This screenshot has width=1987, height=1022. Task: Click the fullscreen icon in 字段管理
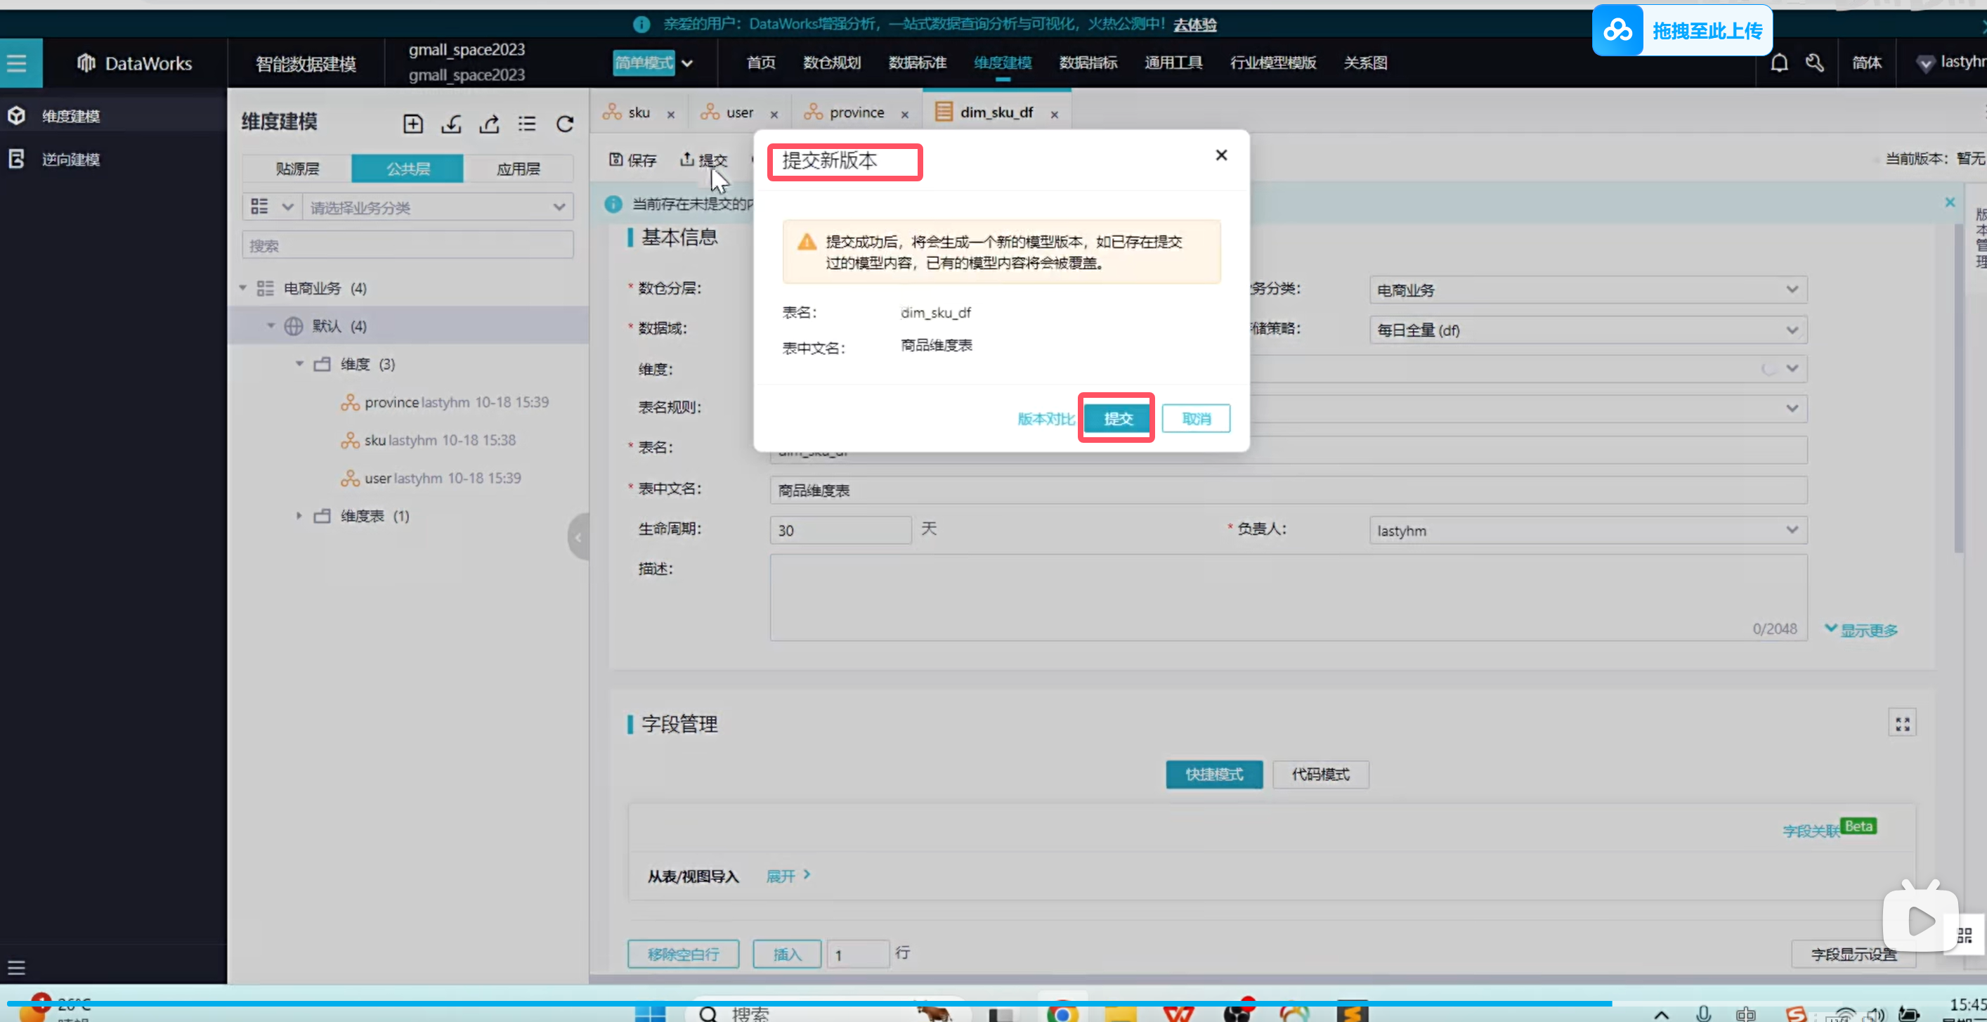click(x=1902, y=723)
